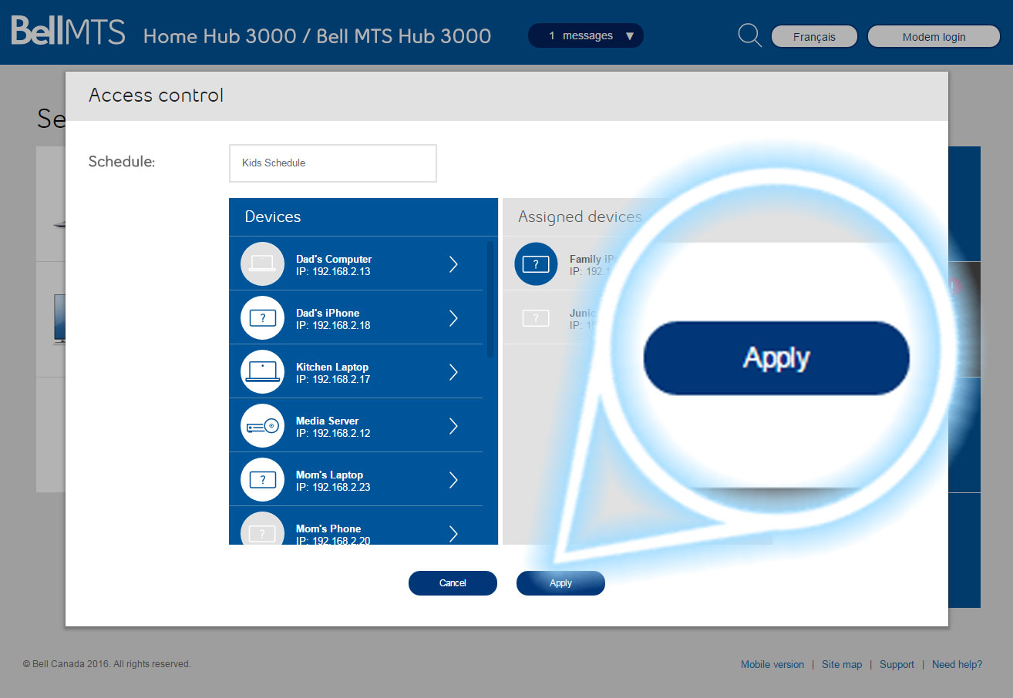The image size is (1013, 698).
Task: Assign Dad's Computer using its chevron
Action: click(453, 264)
